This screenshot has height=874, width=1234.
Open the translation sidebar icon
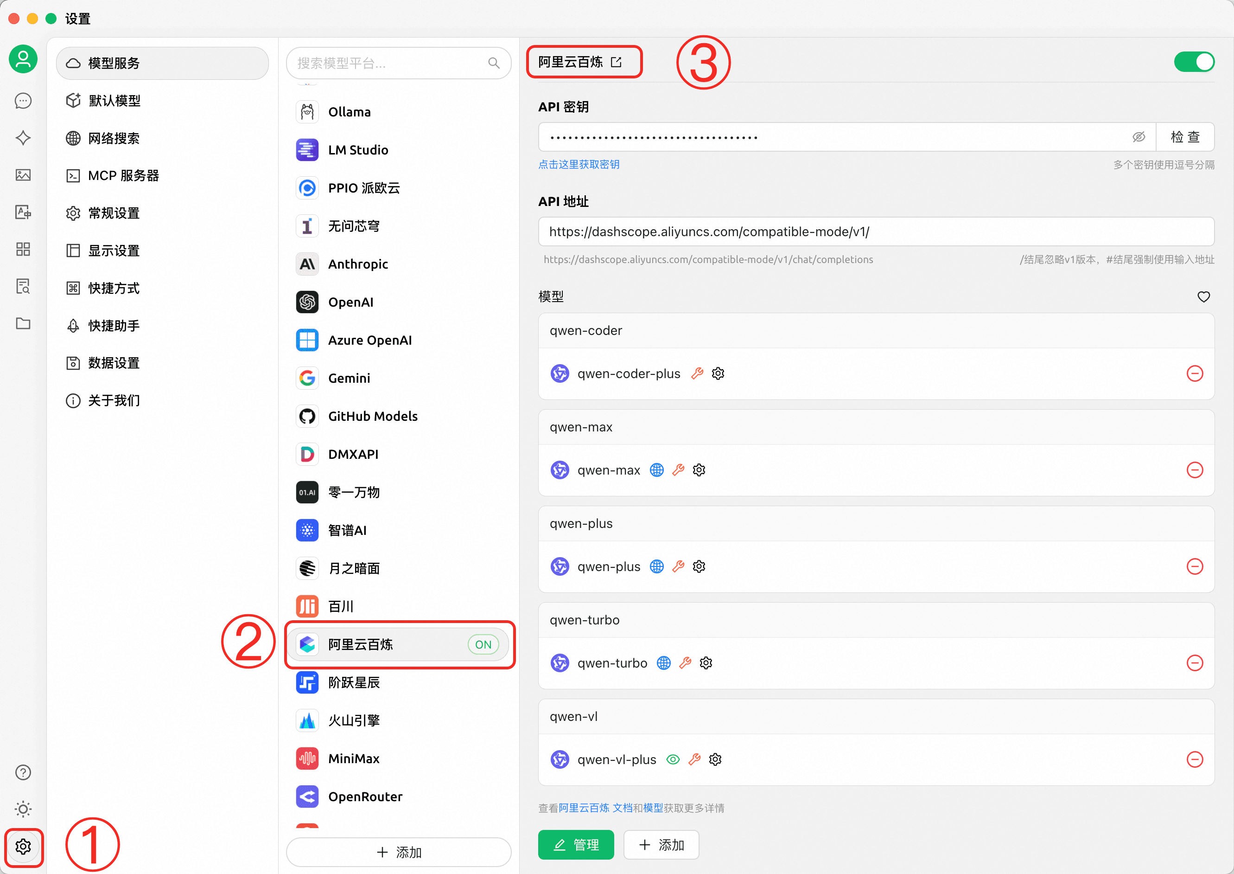click(x=23, y=212)
